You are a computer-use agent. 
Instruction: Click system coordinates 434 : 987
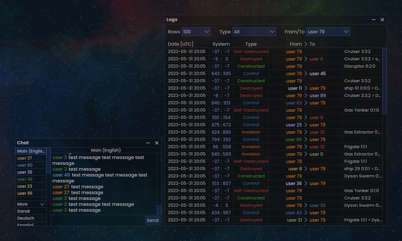coord(221,213)
